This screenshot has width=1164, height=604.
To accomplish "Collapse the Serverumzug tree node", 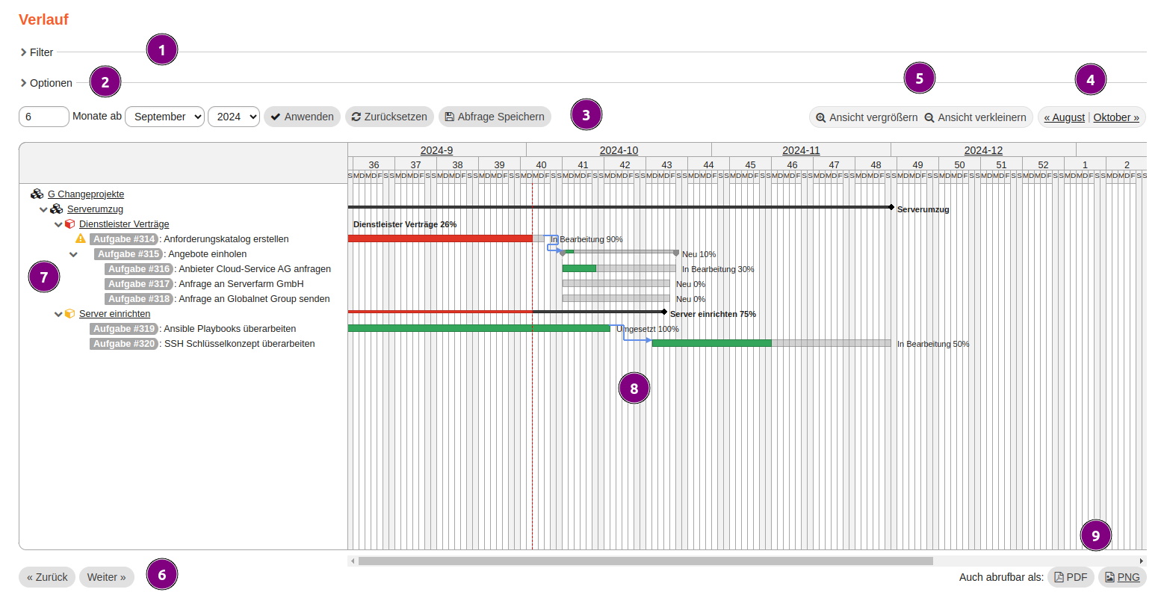I will point(43,209).
